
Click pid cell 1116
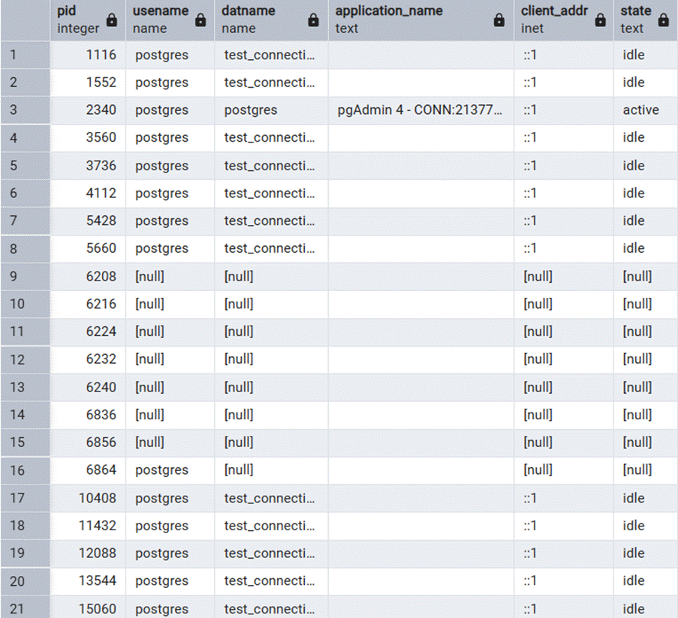88,55
